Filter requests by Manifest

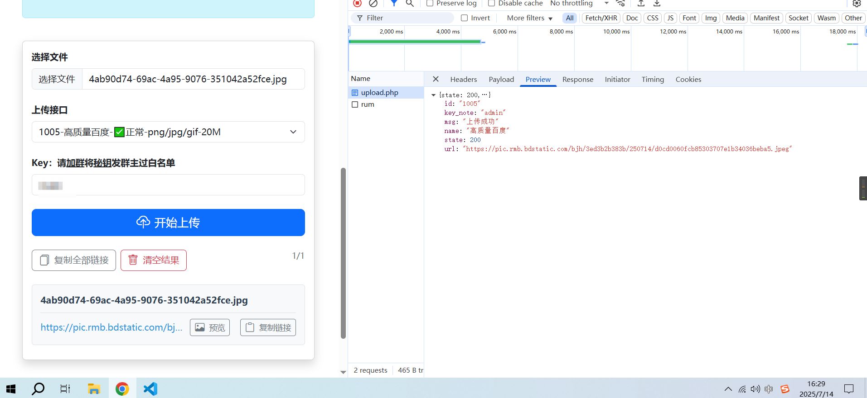[x=766, y=18]
